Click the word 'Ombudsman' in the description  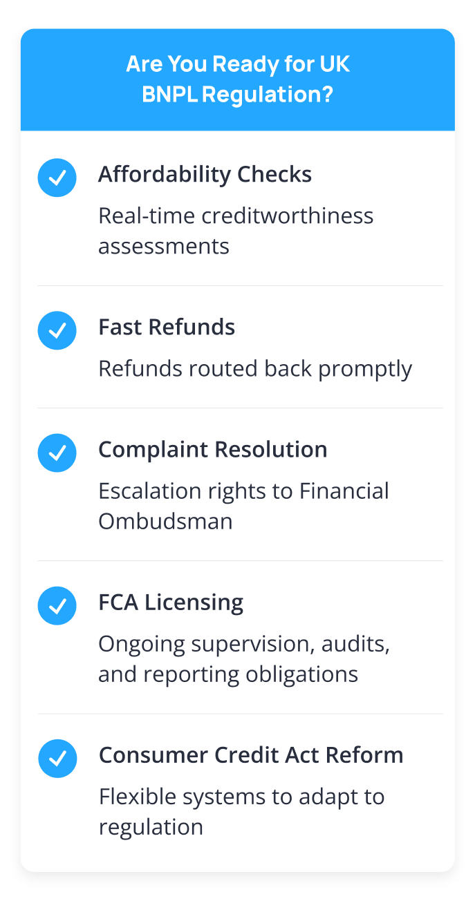coord(165,521)
